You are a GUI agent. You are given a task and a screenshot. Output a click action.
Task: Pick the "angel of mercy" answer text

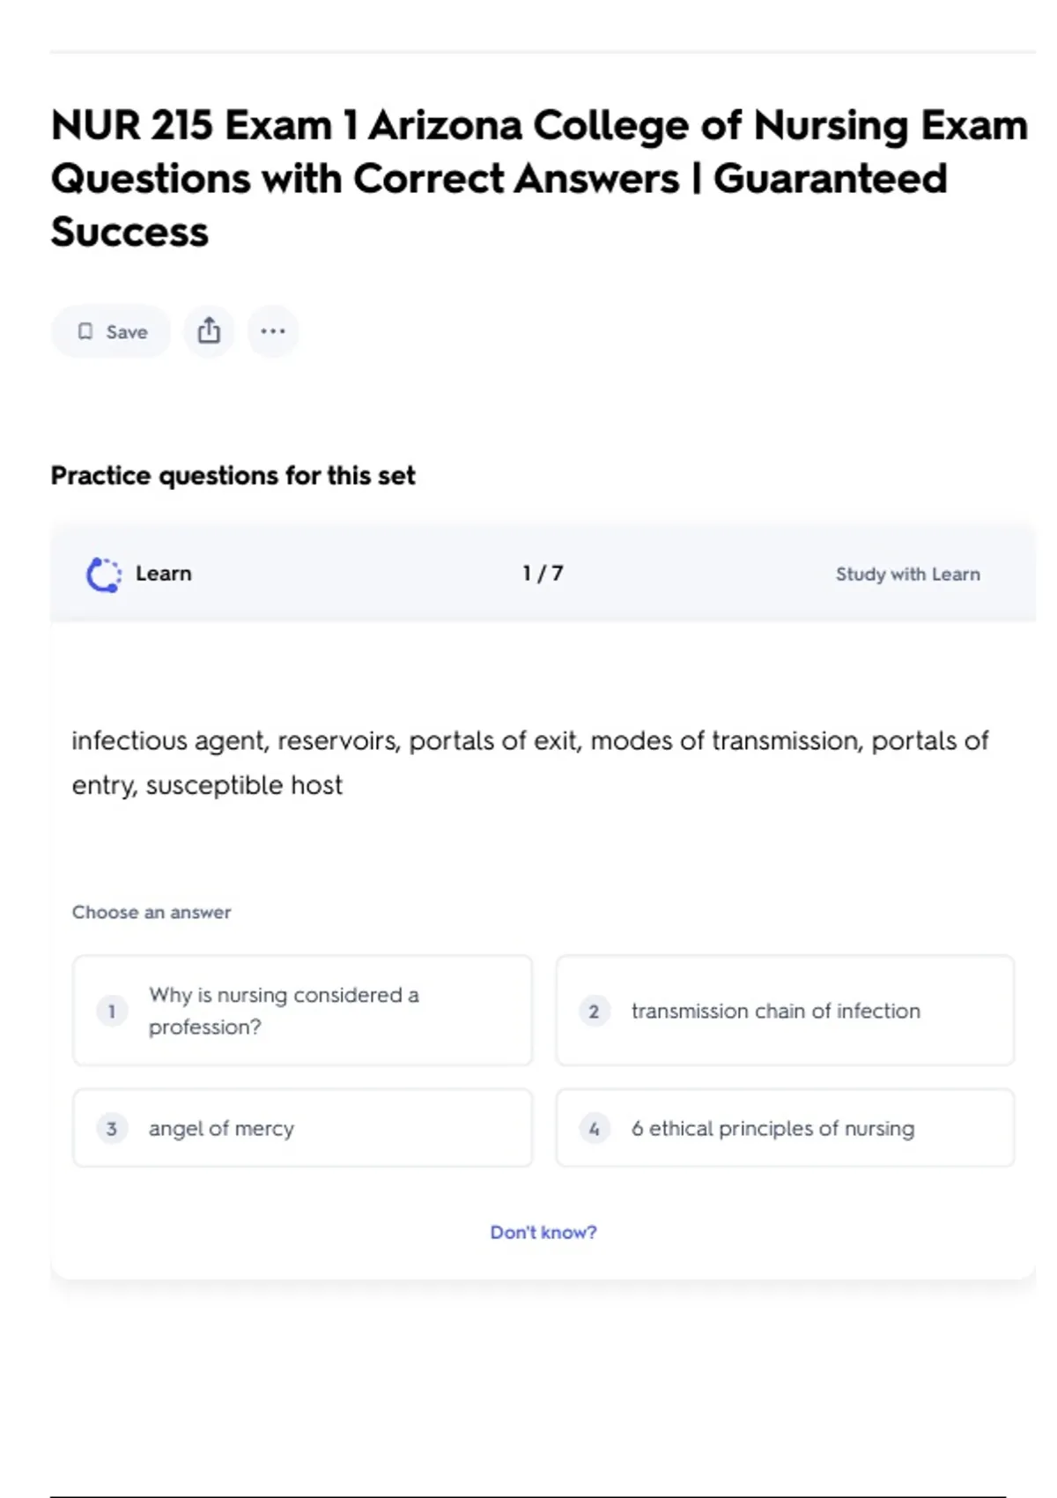point(221,1129)
